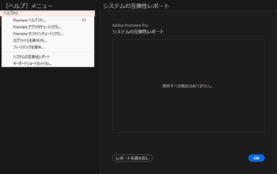
Task: Open the ヘルプ(H) menu bar item
Action: (x=11, y=13)
